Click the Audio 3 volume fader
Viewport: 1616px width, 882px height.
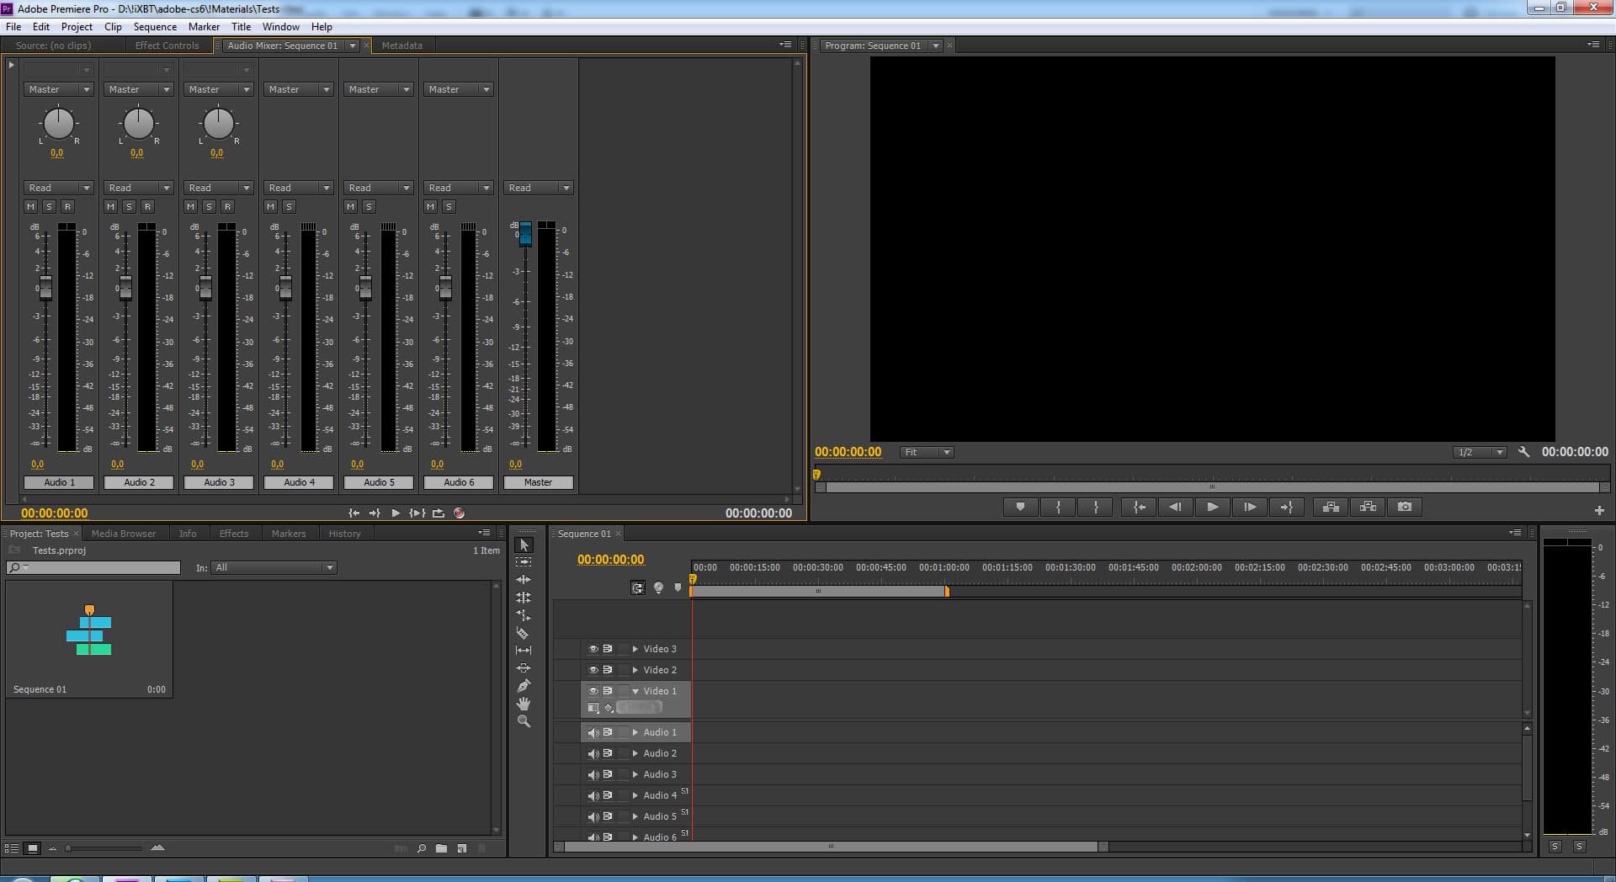(205, 288)
